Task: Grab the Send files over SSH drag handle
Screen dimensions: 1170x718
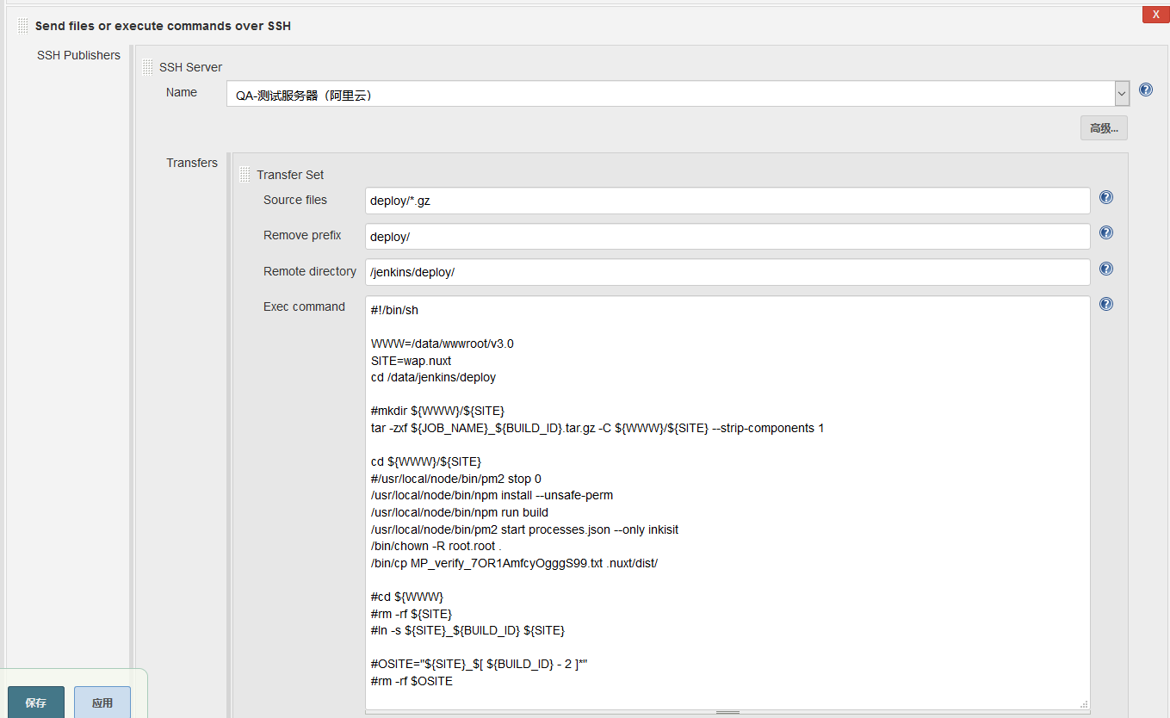Action: point(23,26)
